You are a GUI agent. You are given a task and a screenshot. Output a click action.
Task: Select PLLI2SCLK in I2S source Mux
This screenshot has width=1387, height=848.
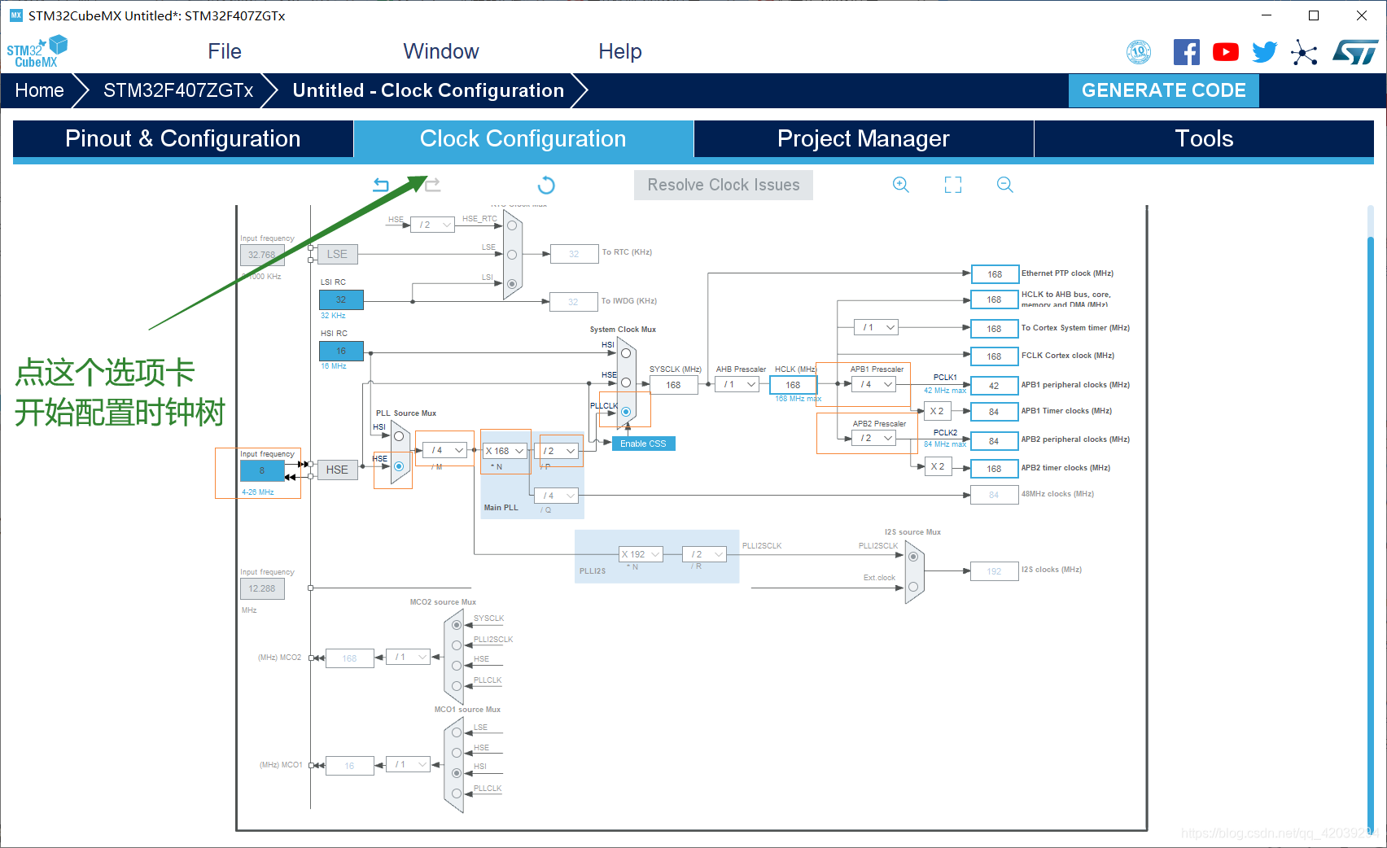[x=913, y=557]
